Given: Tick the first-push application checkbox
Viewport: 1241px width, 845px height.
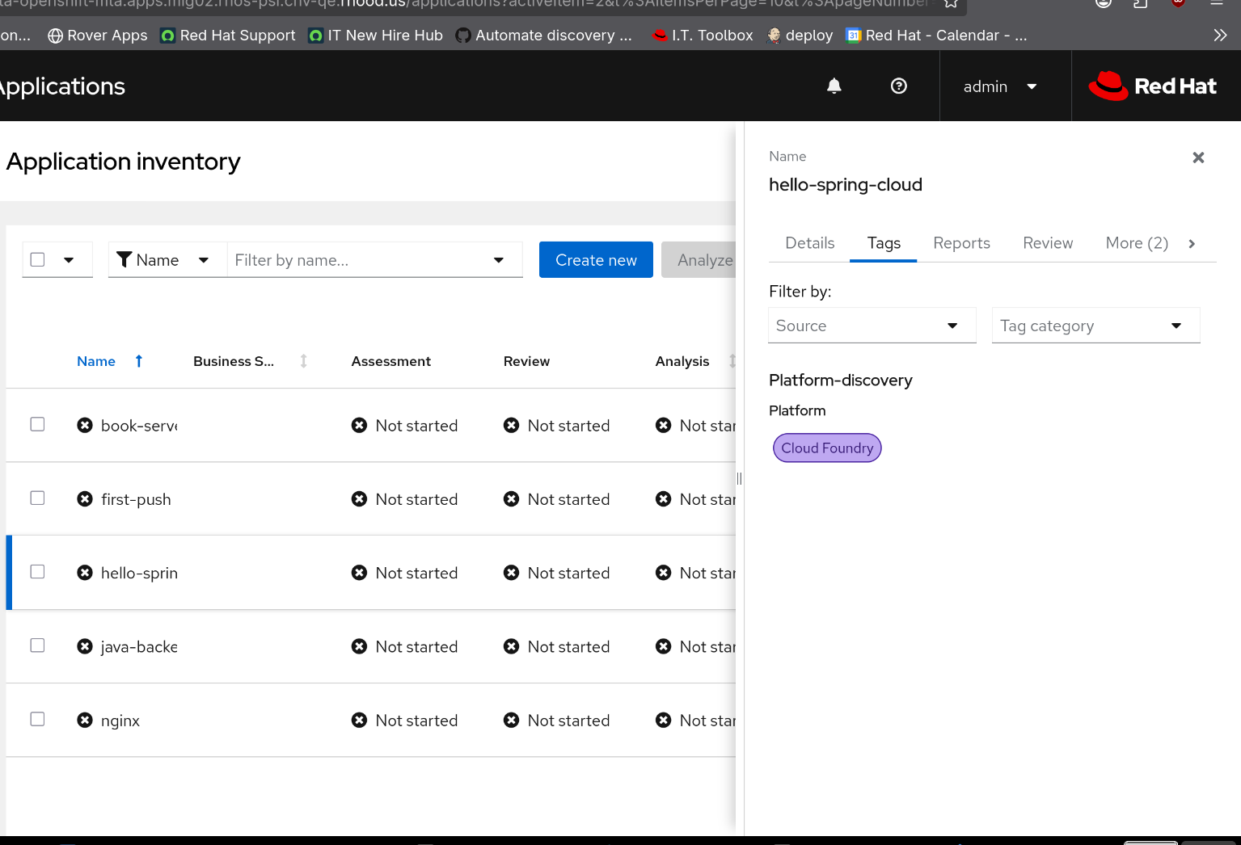Looking at the screenshot, I should pos(37,498).
